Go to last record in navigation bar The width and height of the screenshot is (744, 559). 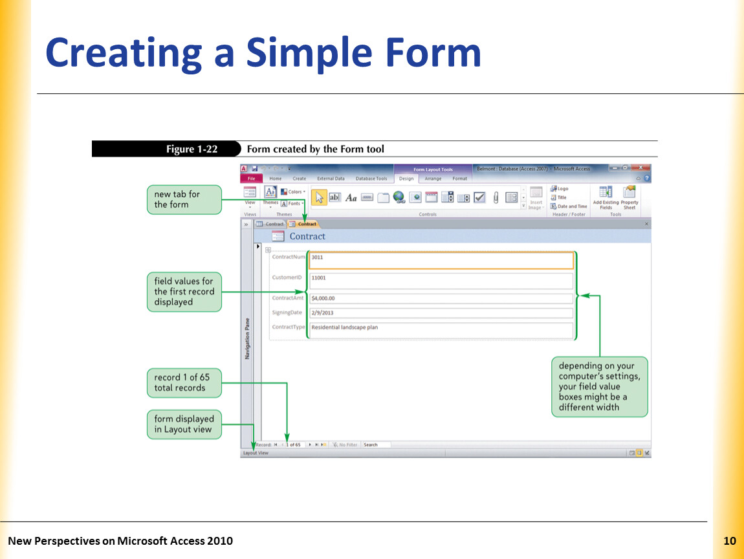(x=316, y=445)
